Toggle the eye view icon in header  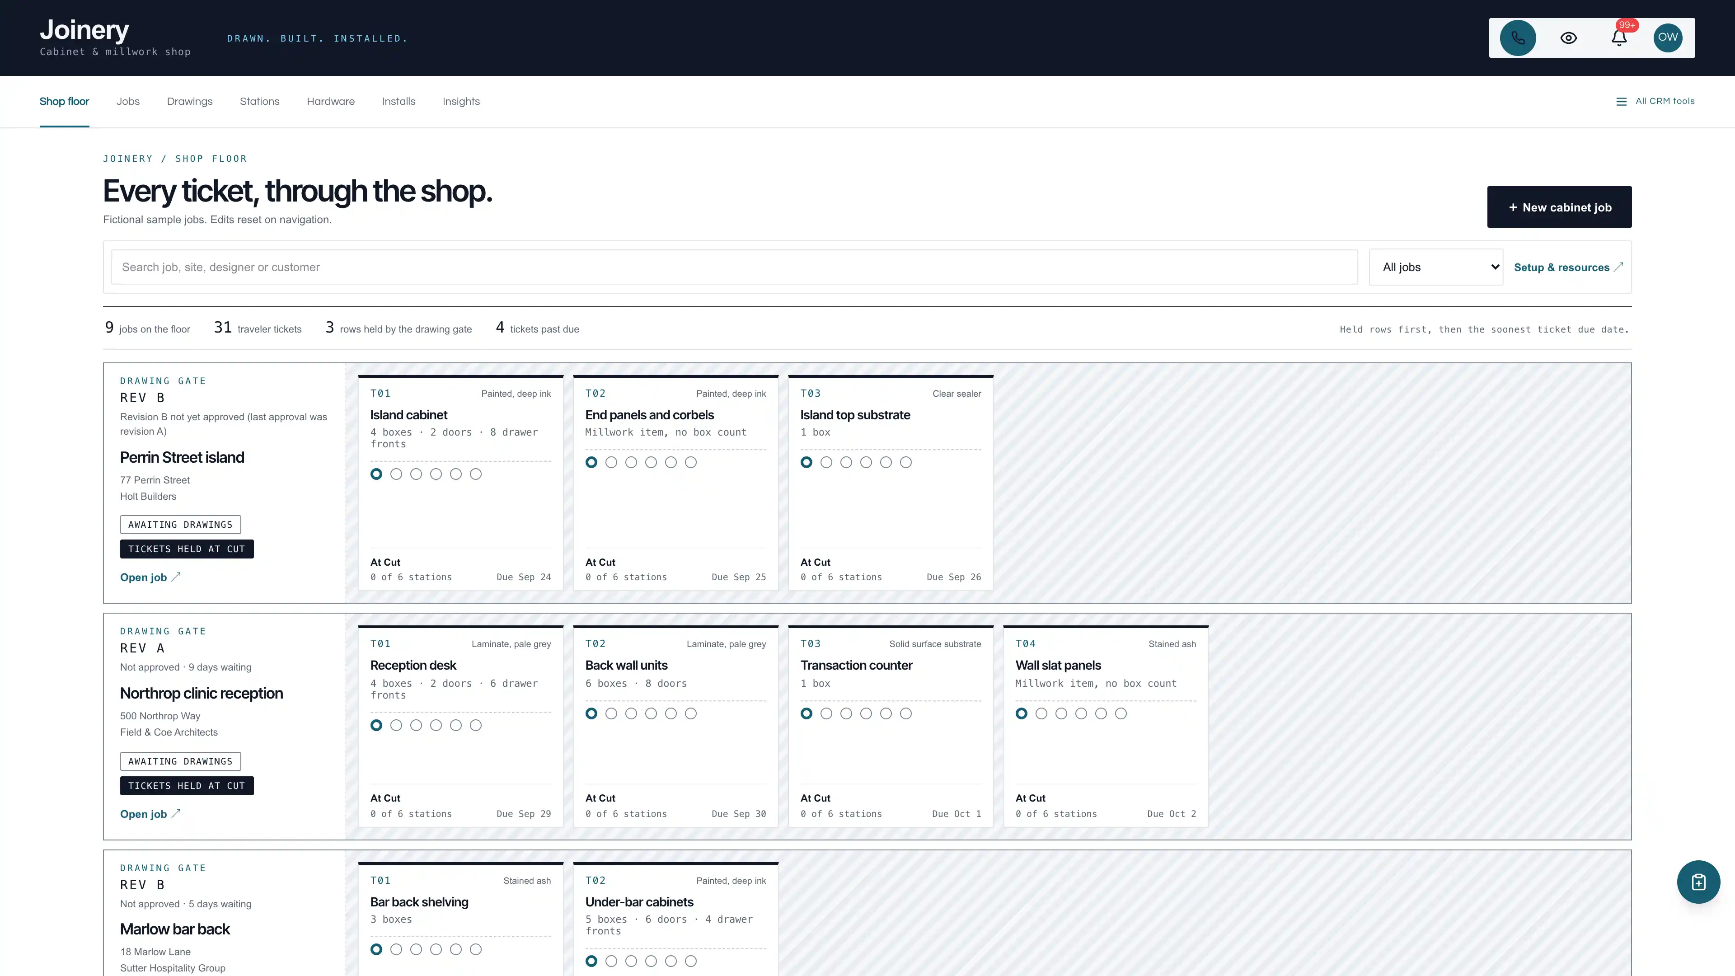pos(1569,38)
